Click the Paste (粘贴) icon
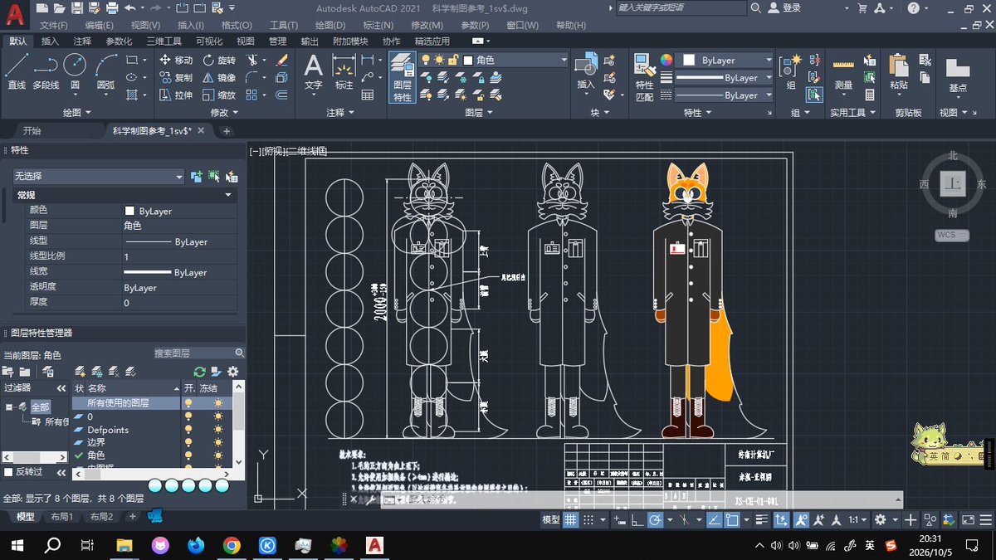This screenshot has height=560, width=996. tap(898, 72)
